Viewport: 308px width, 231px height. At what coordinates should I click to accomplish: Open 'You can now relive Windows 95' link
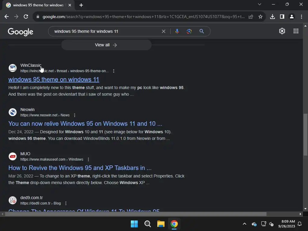[85, 124]
